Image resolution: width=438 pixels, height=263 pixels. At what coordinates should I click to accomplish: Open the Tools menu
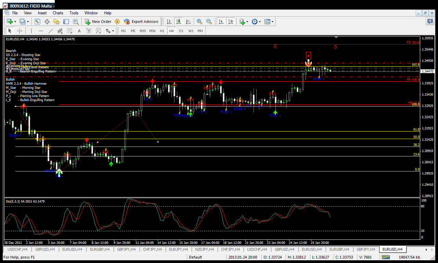click(74, 13)
